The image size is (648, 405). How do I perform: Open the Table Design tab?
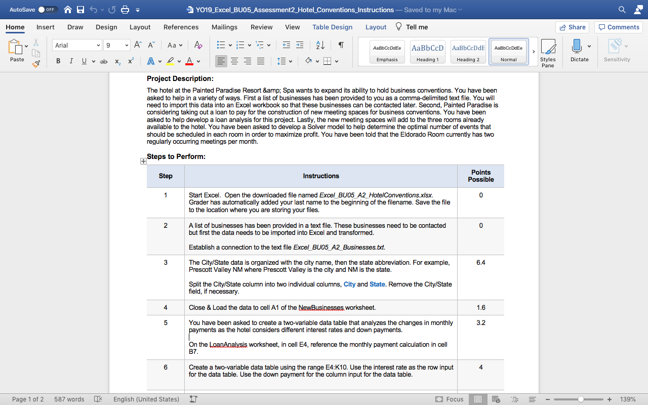click(332, 27)
